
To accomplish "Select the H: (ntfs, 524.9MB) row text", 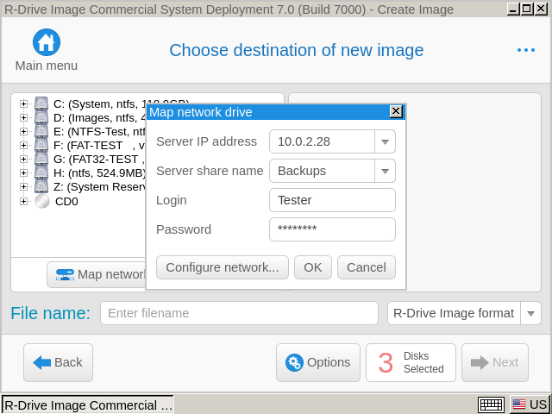I will [100, 172].
